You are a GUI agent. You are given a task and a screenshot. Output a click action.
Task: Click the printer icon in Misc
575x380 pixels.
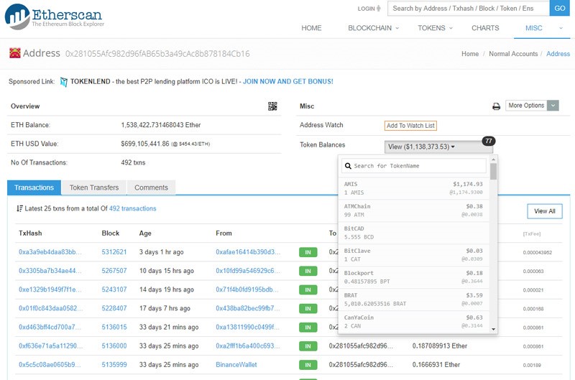tap(496, 106)
